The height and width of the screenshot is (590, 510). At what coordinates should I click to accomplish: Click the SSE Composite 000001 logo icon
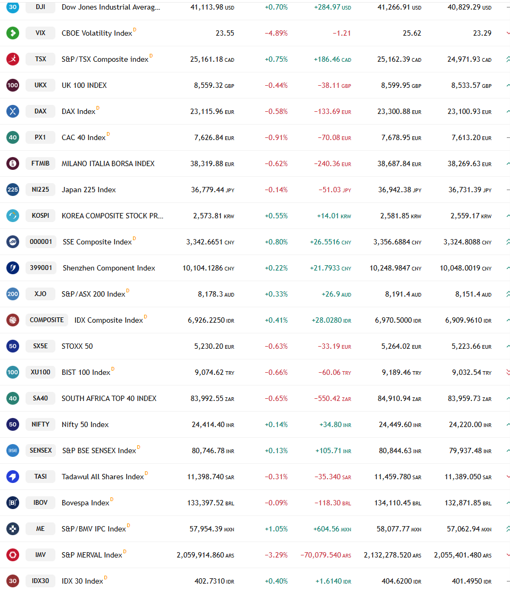(x=13, y=242)
